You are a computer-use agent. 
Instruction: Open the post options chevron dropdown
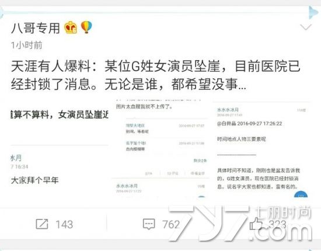click(x=306, y=27)
